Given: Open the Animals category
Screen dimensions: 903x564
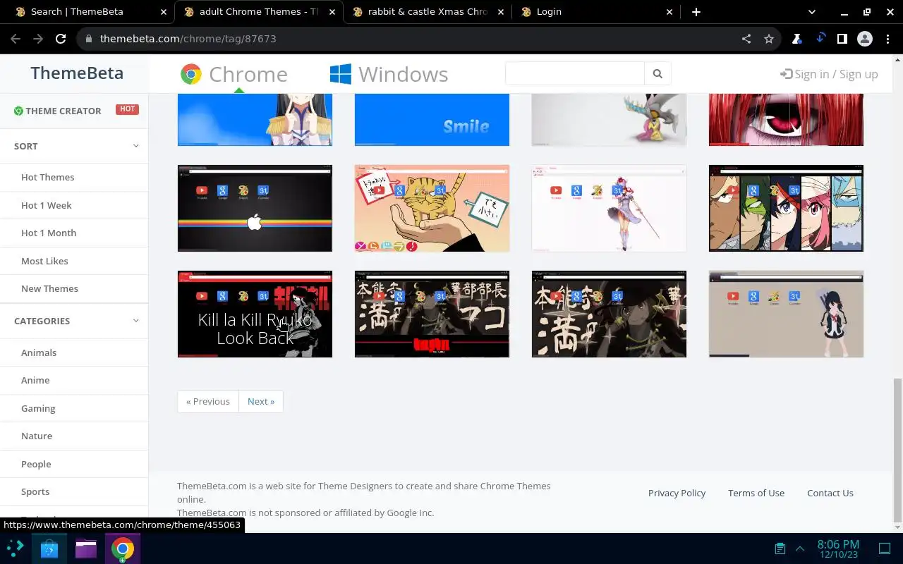Looking at the screenshot, I should (x=39, y=352).
